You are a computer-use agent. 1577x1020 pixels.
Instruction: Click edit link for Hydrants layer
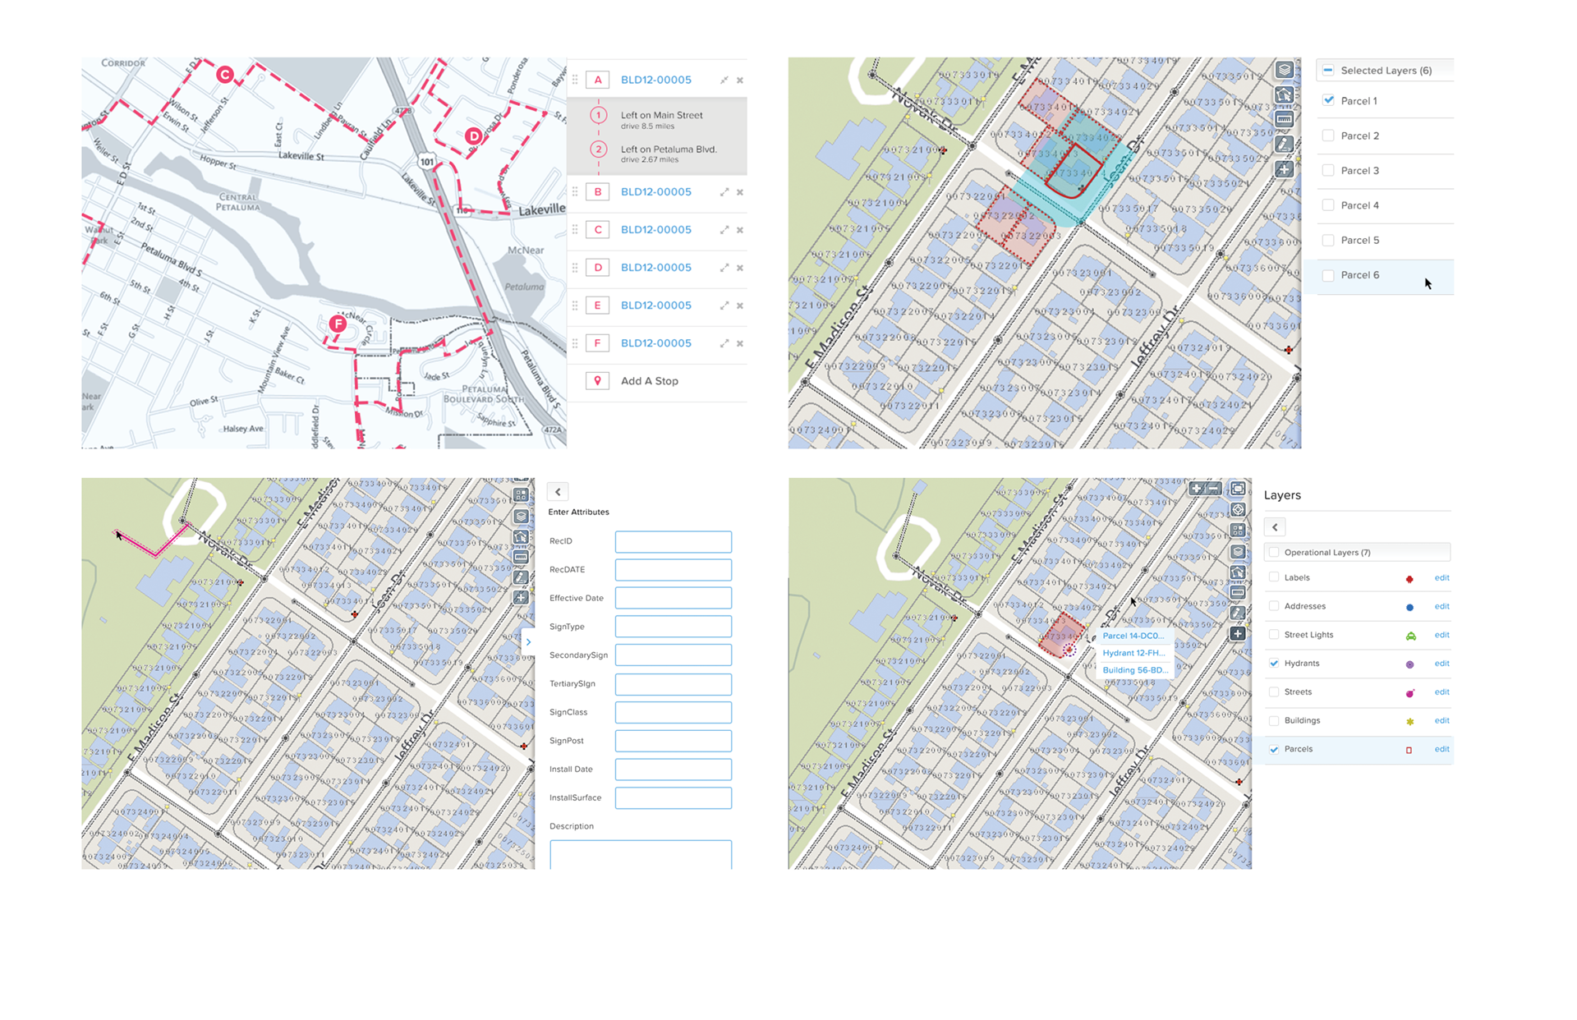coord(1441,663)
